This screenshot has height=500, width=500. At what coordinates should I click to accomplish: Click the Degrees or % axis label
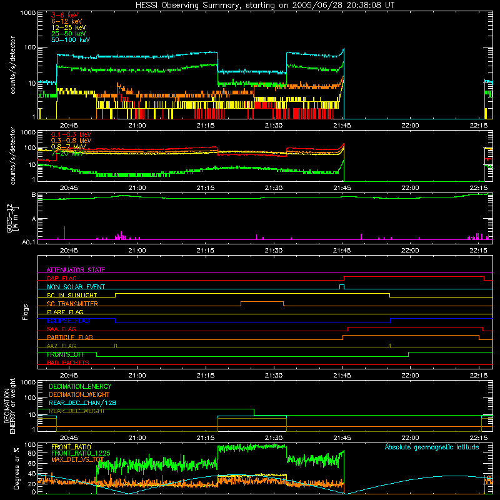(16, 468)
